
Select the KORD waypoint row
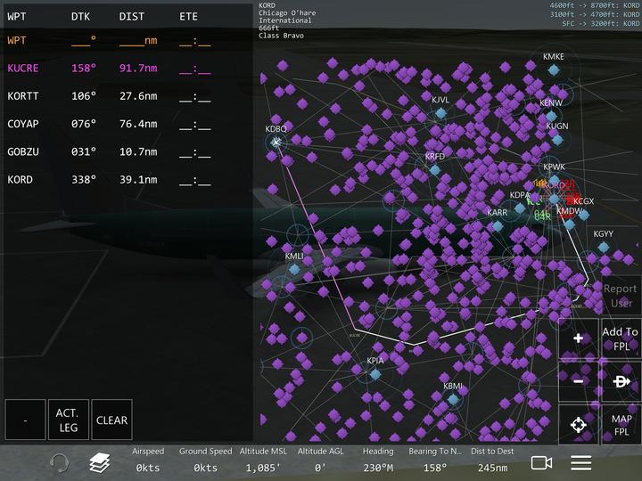128,180
